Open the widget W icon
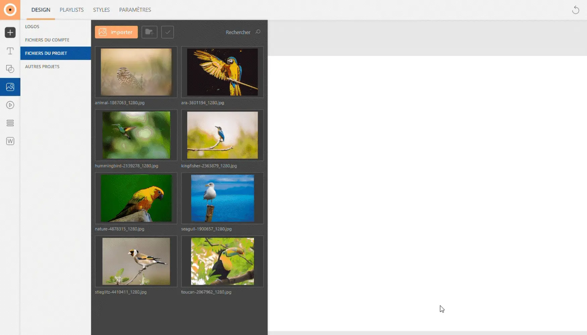587x335 pixels. click(x=10, y=141)
